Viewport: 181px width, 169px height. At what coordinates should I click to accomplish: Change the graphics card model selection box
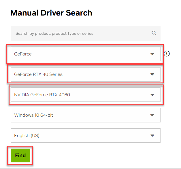pyautogui.click(x=85, y=95)
